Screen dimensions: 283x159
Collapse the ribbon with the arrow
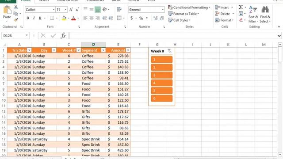click(279, 26)
